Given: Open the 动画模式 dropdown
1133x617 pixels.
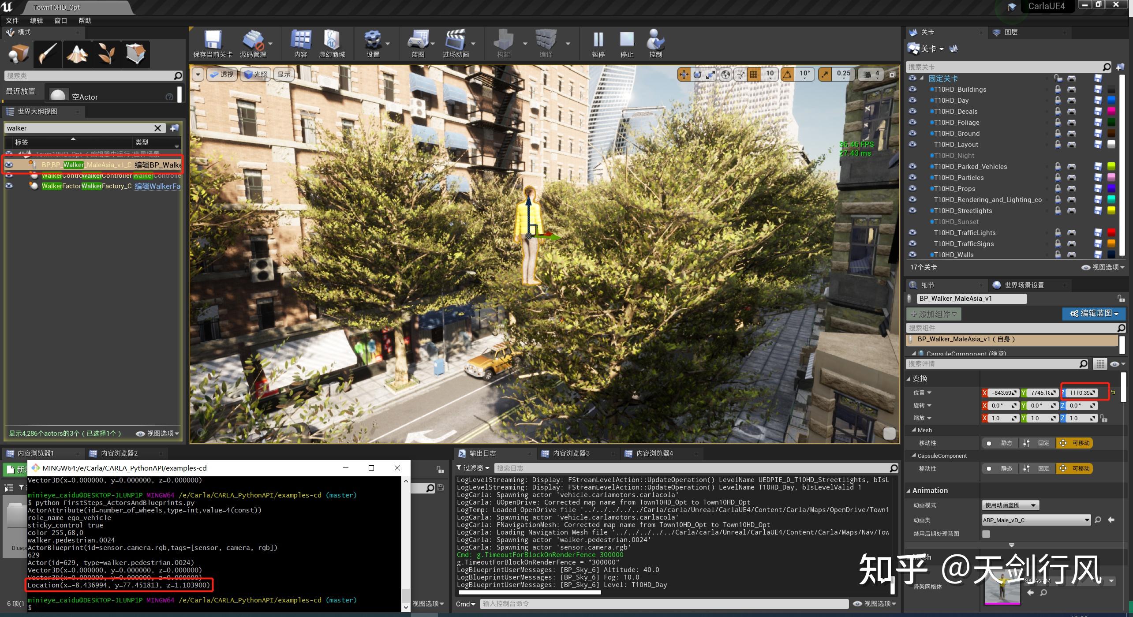Looking at the screenshot, I should pos(1010,505).
